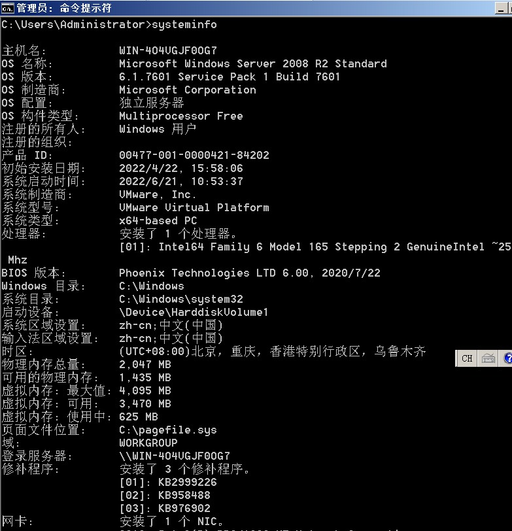
Task: Click the C:\pagefile.sys path text
Action: pyautogui.click(x=167, y=430)
